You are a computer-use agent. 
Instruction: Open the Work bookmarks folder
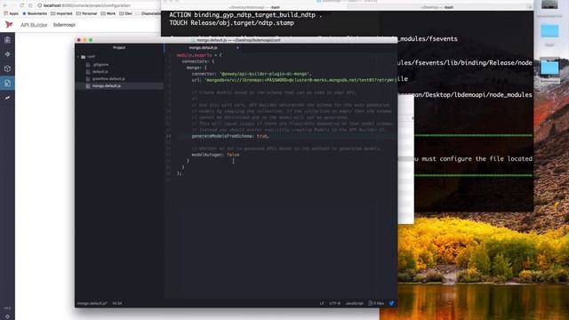click(x=108, y=13)
